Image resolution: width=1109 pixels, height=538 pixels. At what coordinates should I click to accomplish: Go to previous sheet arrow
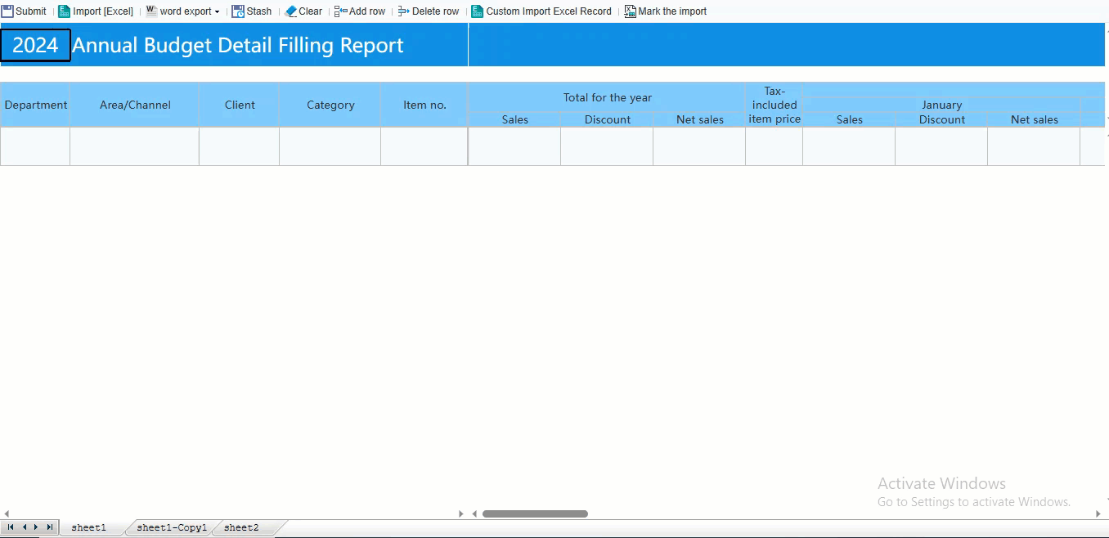click(24, 527)
